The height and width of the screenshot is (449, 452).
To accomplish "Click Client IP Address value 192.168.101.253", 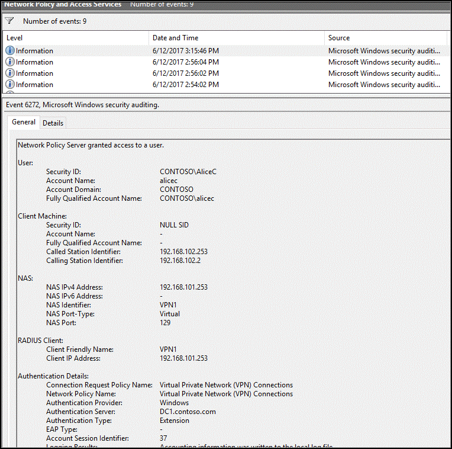I will (183, 358).
